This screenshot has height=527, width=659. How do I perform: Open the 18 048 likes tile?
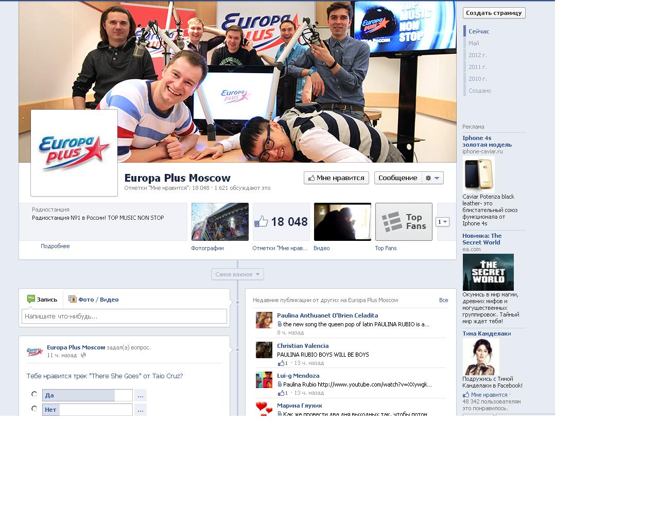281,222
